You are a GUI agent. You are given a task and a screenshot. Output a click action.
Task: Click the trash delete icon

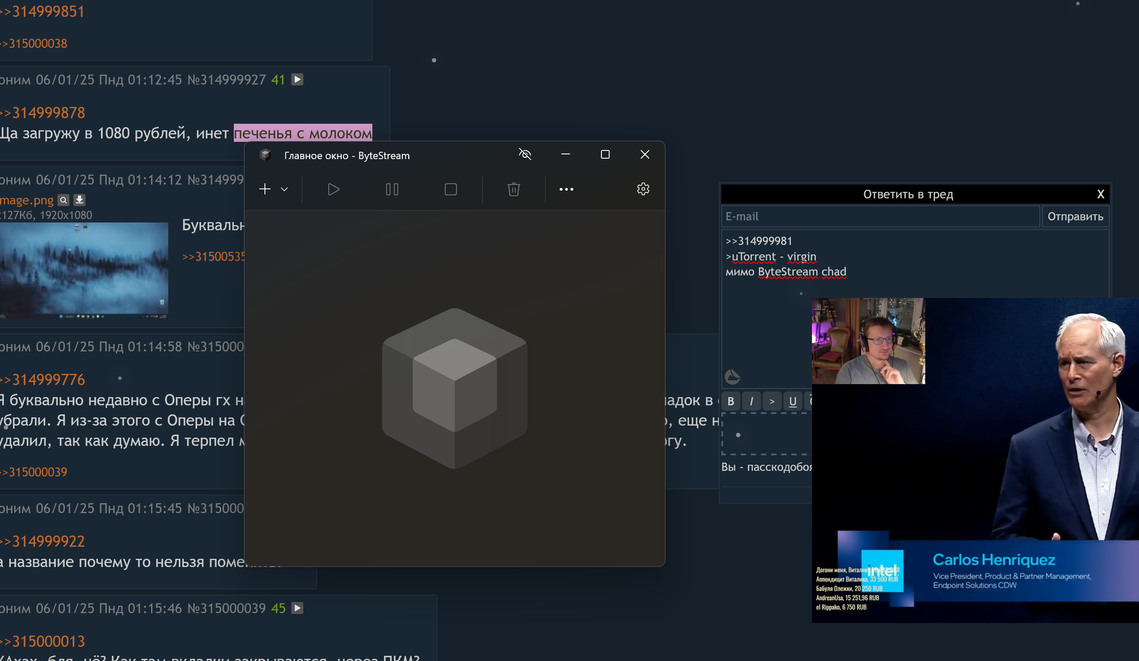513,189
